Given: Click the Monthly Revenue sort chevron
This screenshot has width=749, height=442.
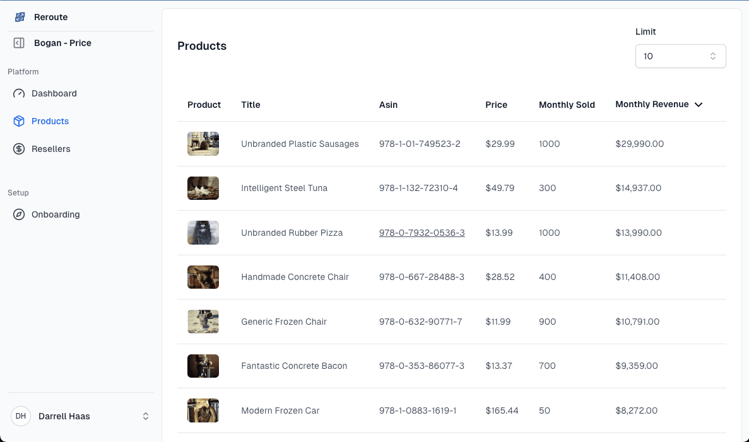Looking at the screenshot, I should click(699, 105).
